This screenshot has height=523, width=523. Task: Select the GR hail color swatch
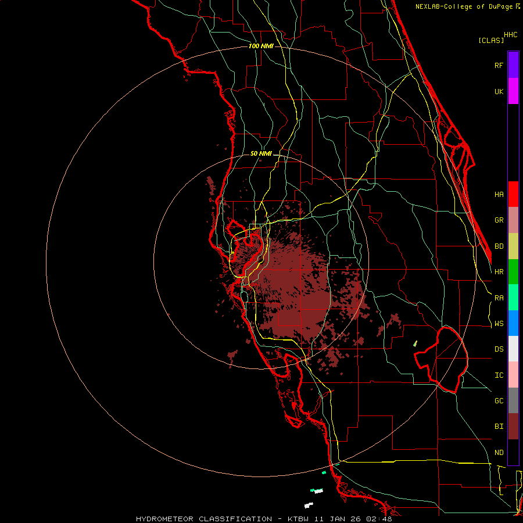513,220
